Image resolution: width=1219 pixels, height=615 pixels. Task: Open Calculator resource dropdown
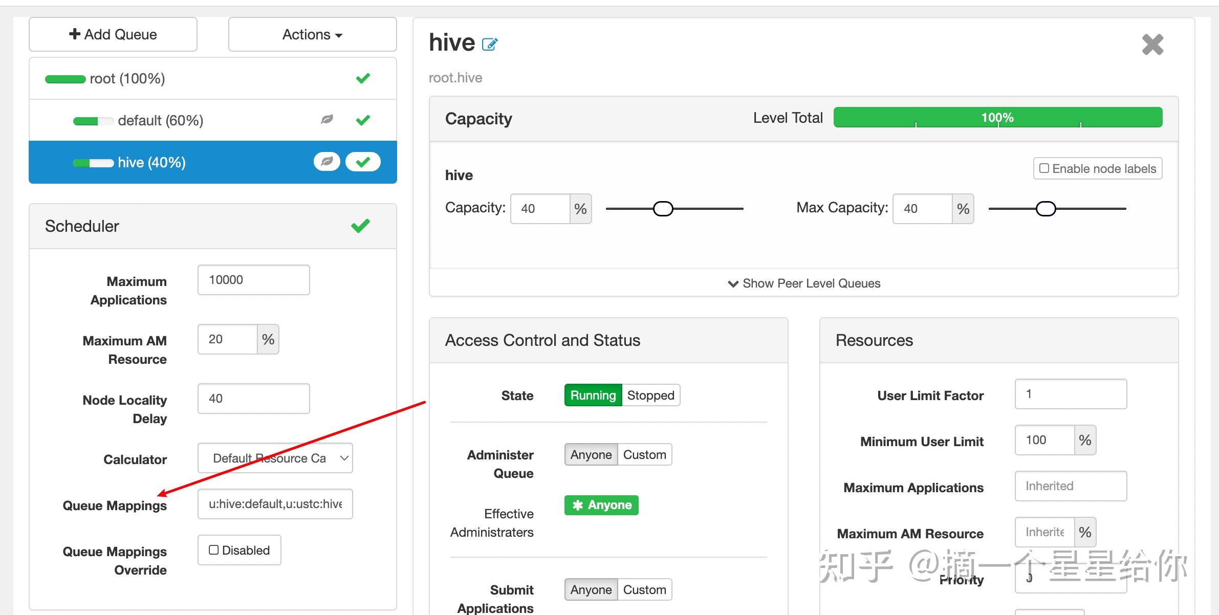coord(275,458)
